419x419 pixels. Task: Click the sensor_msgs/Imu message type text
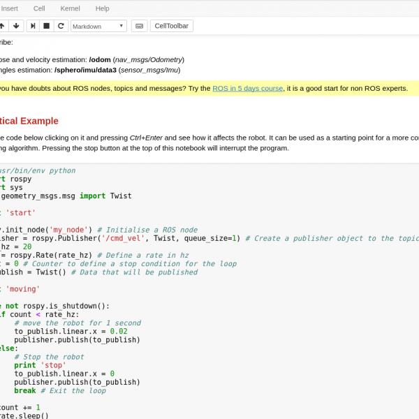pos(149,70)
